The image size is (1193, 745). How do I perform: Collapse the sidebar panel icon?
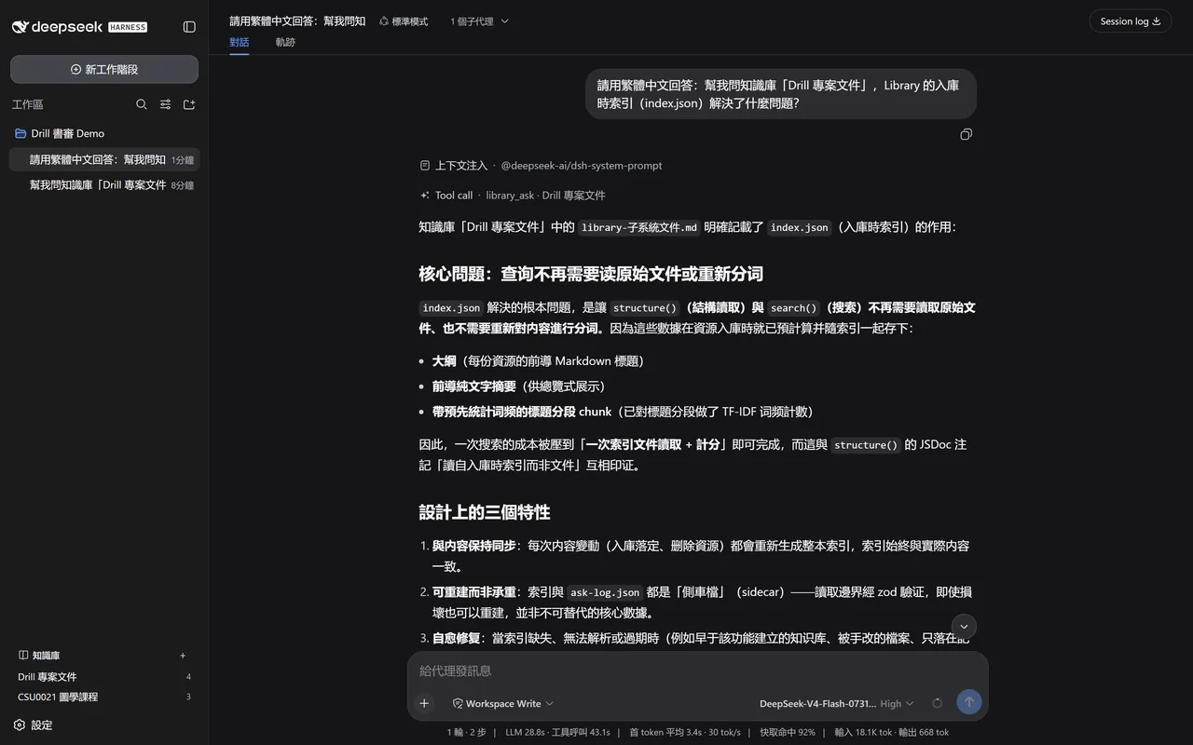coord(189,27)
